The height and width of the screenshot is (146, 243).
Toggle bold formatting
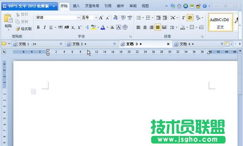(38, 27)
